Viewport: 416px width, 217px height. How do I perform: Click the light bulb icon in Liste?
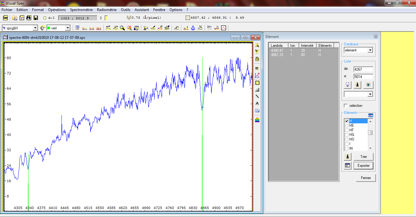tap(347, 85)
